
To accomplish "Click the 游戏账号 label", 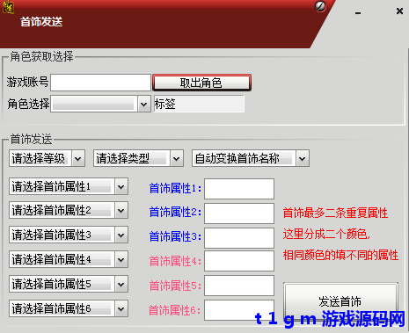I will coord(27,82).
